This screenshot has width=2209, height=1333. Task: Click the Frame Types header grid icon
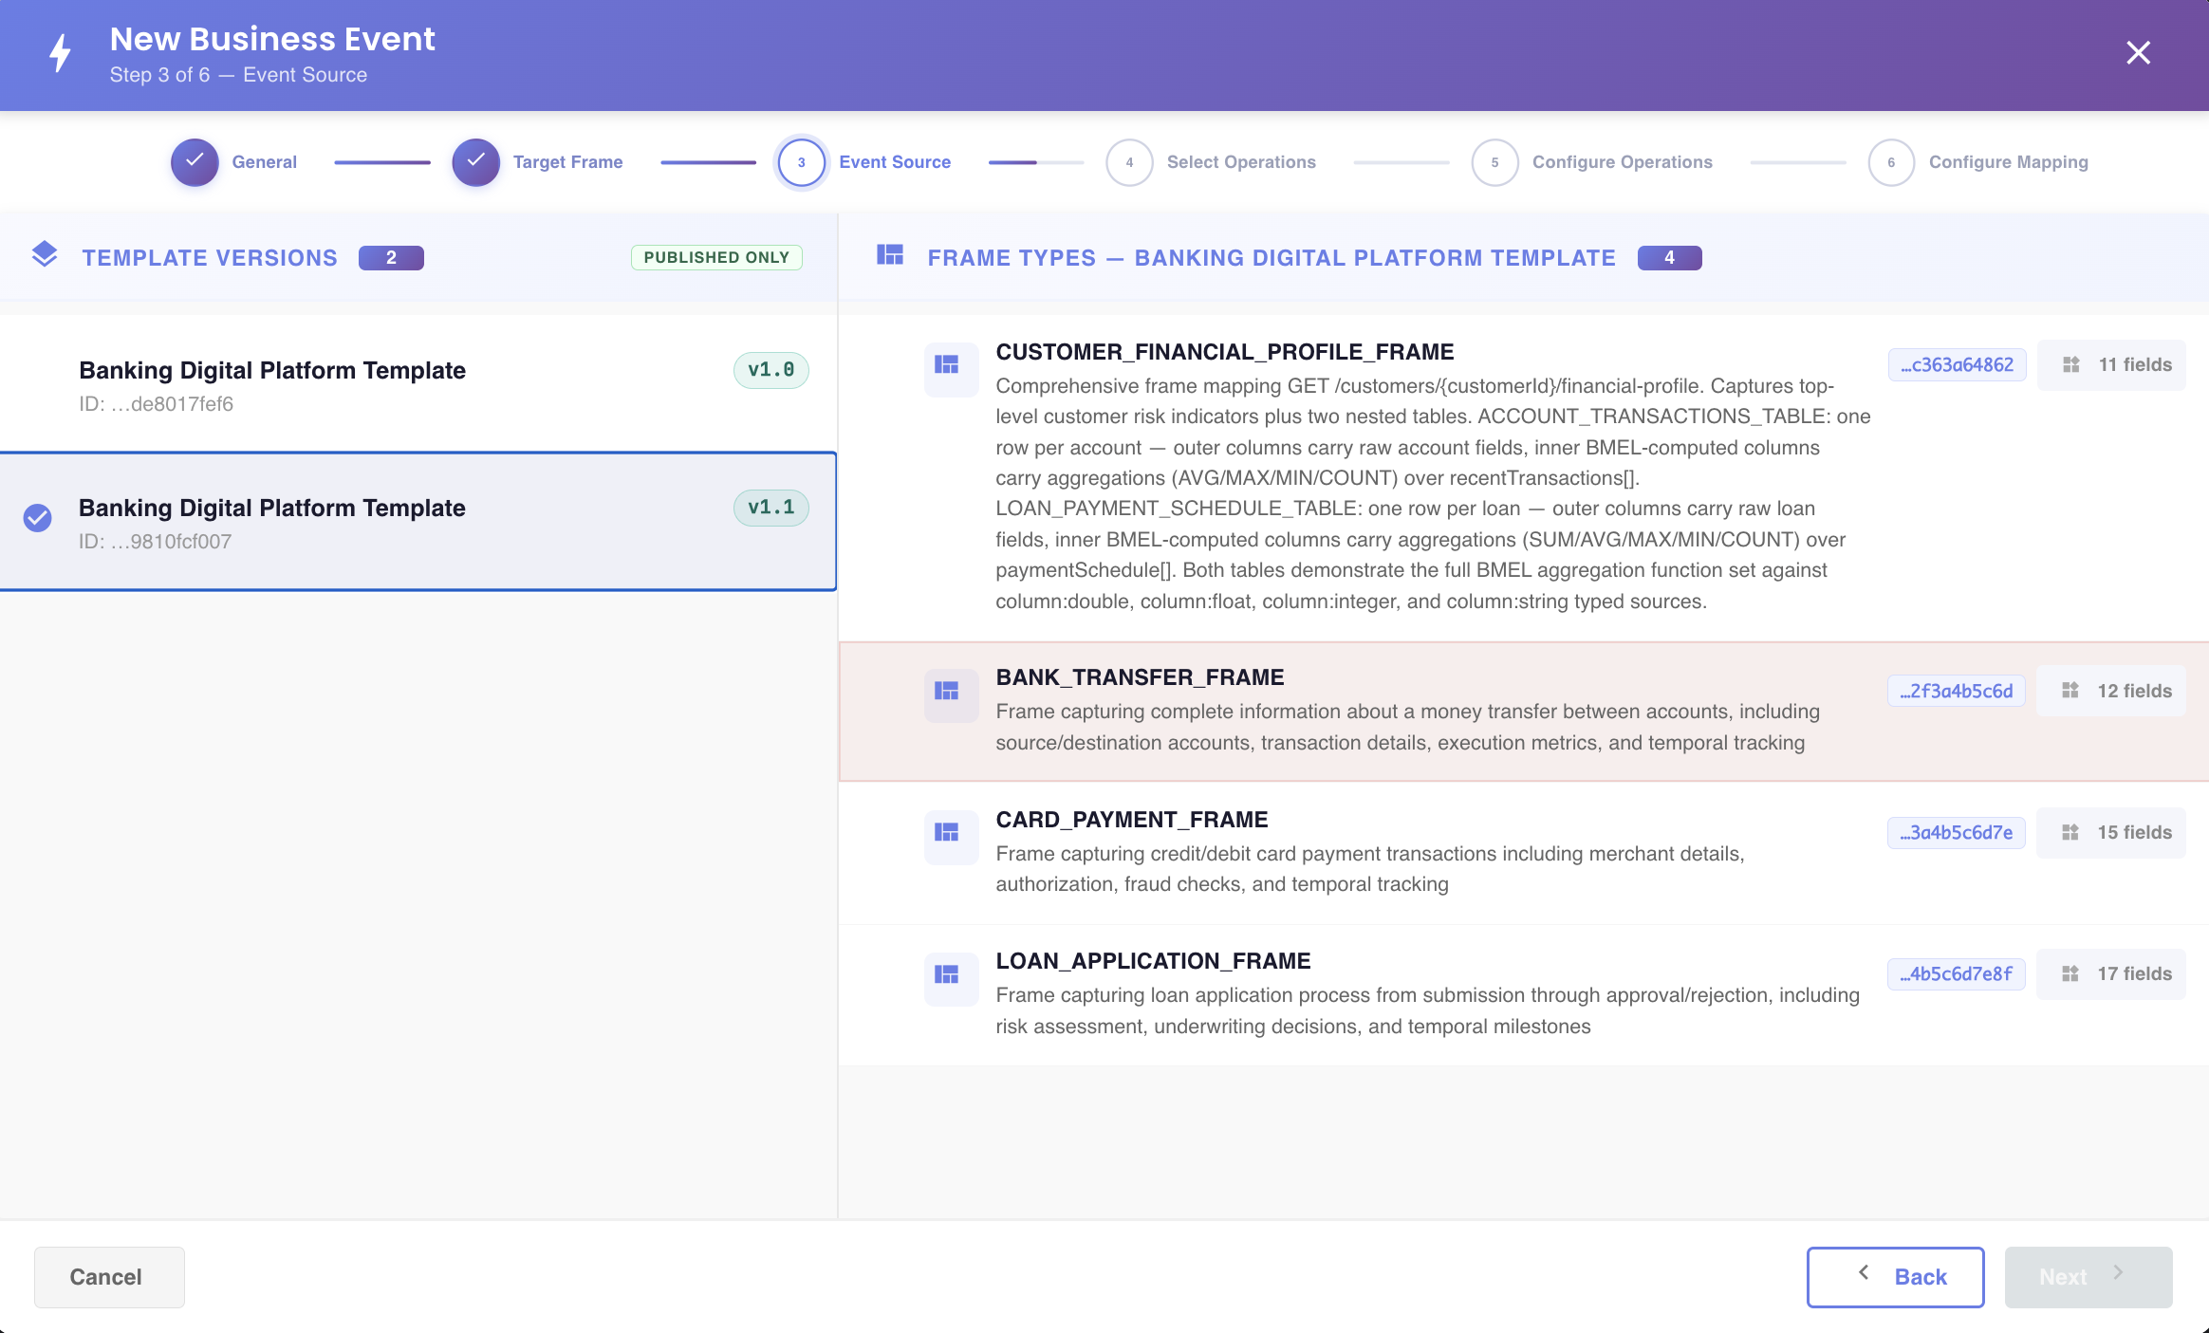point(890,255)
